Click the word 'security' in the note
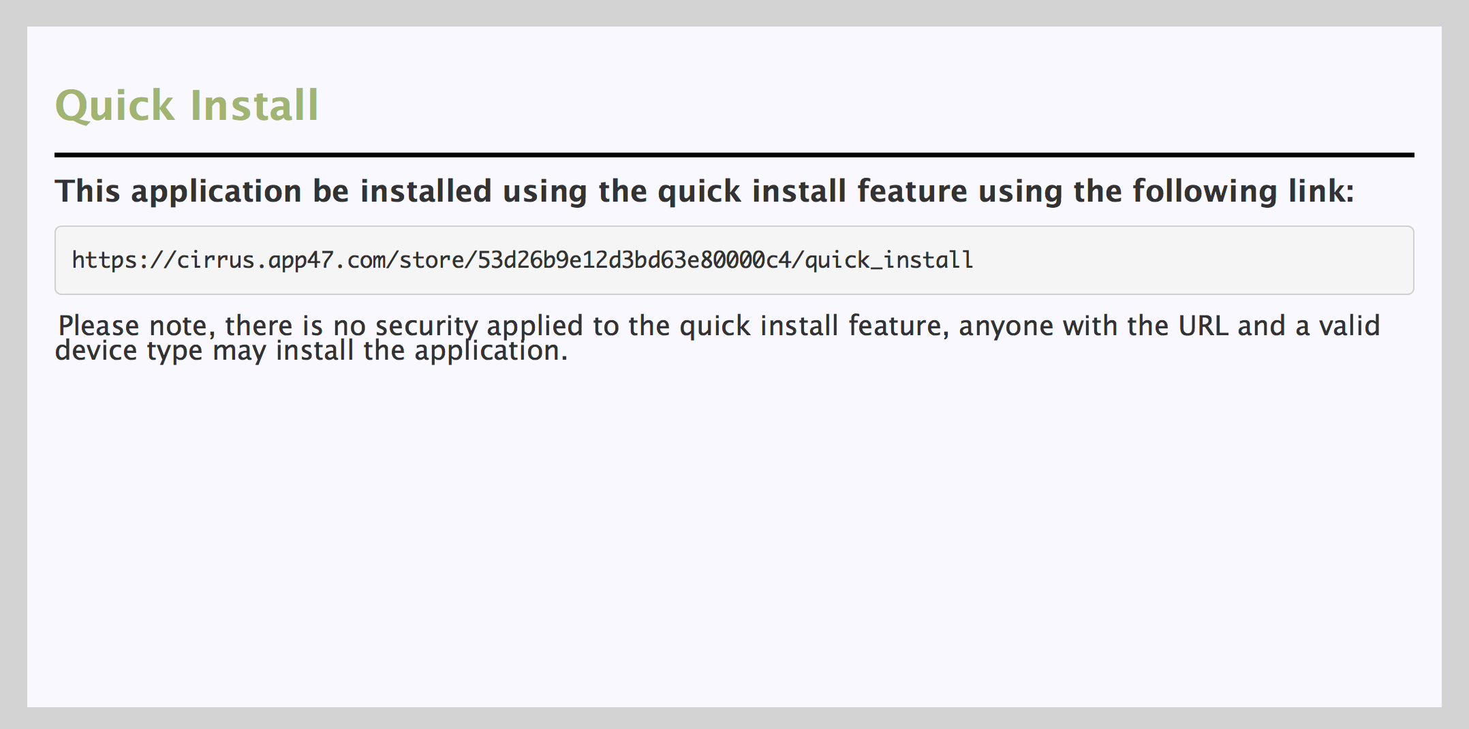Viewport: 1469px width, 729px height. pos(427,326)
